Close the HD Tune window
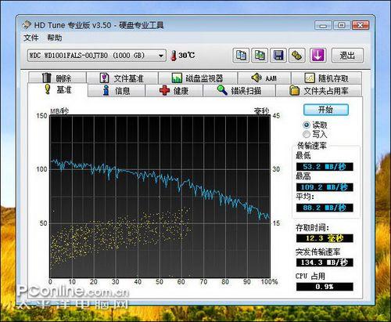The height and width of the screenshot is (322, 391). coord(361,25)
